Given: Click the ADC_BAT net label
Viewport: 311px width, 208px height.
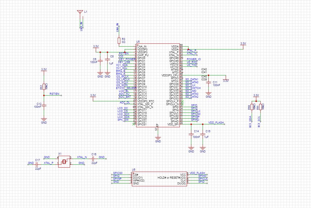Looking at the screenshot, I should coord(125,97).
